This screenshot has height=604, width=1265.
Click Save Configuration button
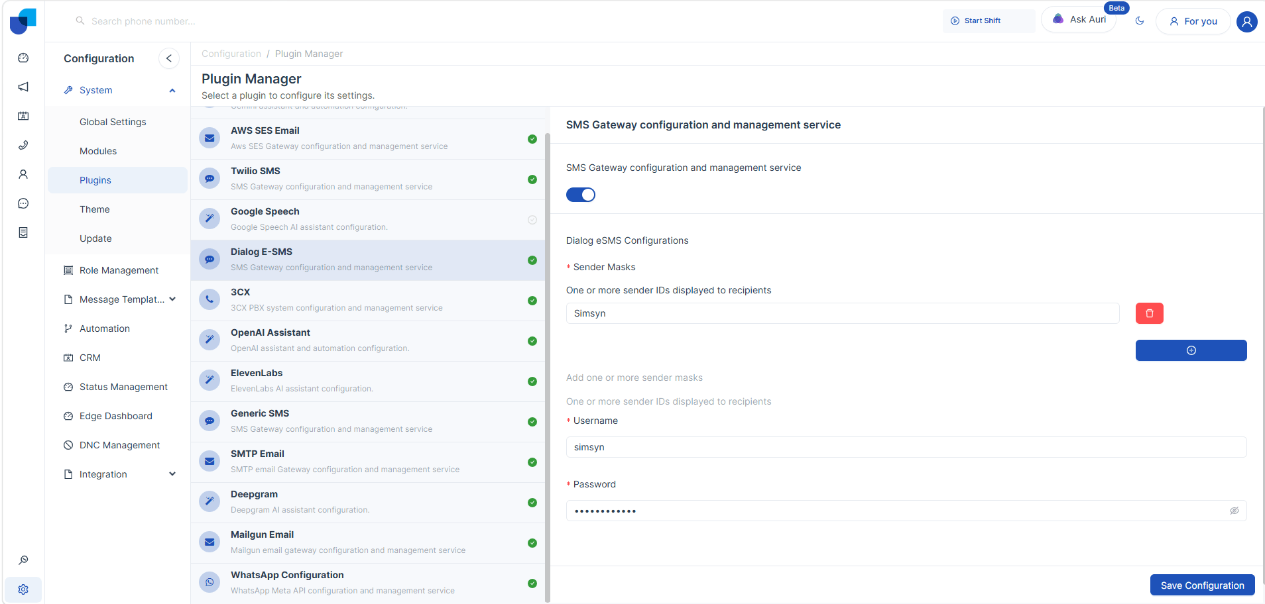click(x=1202, y=585)
